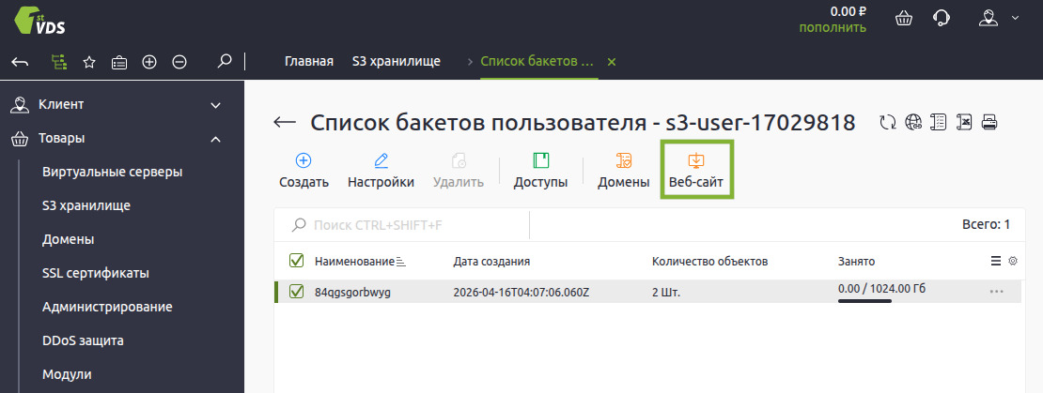
Task: Open the Настройки pencil tool
Action: coord(381,170)
